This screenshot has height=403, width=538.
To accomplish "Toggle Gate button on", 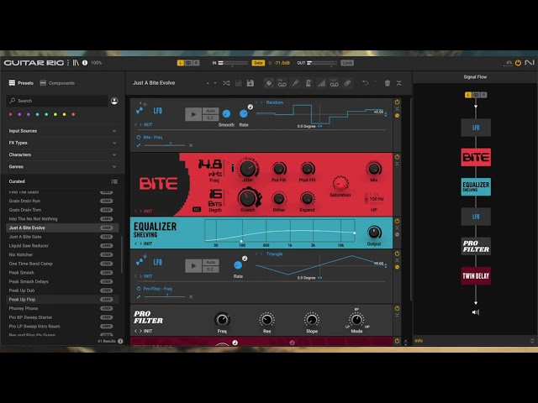I will click(x=258, y=63).
